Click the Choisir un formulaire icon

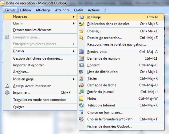point(81,113)
